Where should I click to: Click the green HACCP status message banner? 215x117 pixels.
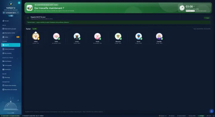pos(118,22)
